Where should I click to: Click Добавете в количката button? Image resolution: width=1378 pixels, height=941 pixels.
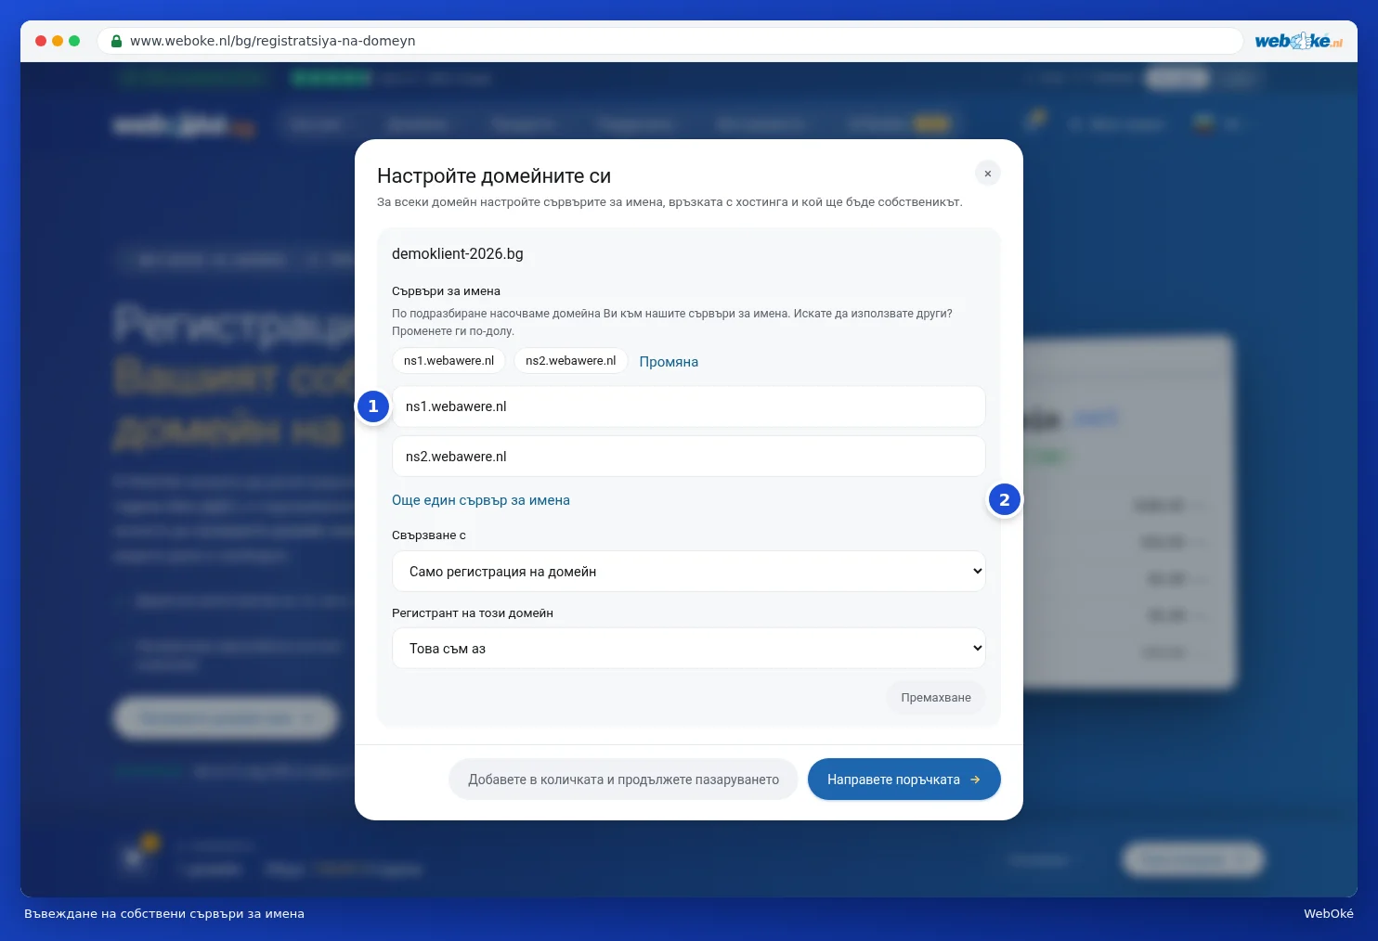[x=623, y=780]
